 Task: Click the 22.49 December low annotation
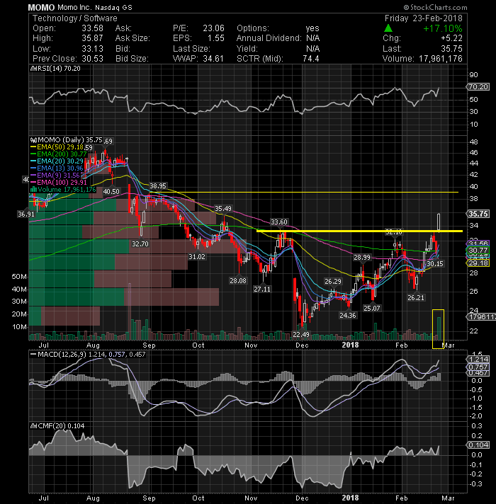301,335
